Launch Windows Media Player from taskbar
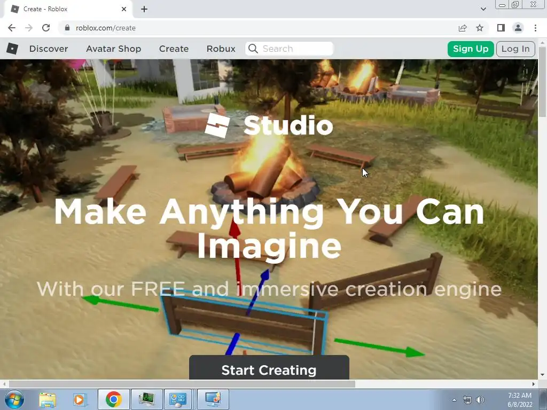The height and width of the screenshot is (410, 547). click(79, 399)
